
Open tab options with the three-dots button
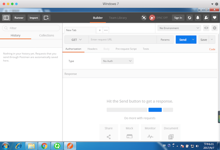point(106,30)
